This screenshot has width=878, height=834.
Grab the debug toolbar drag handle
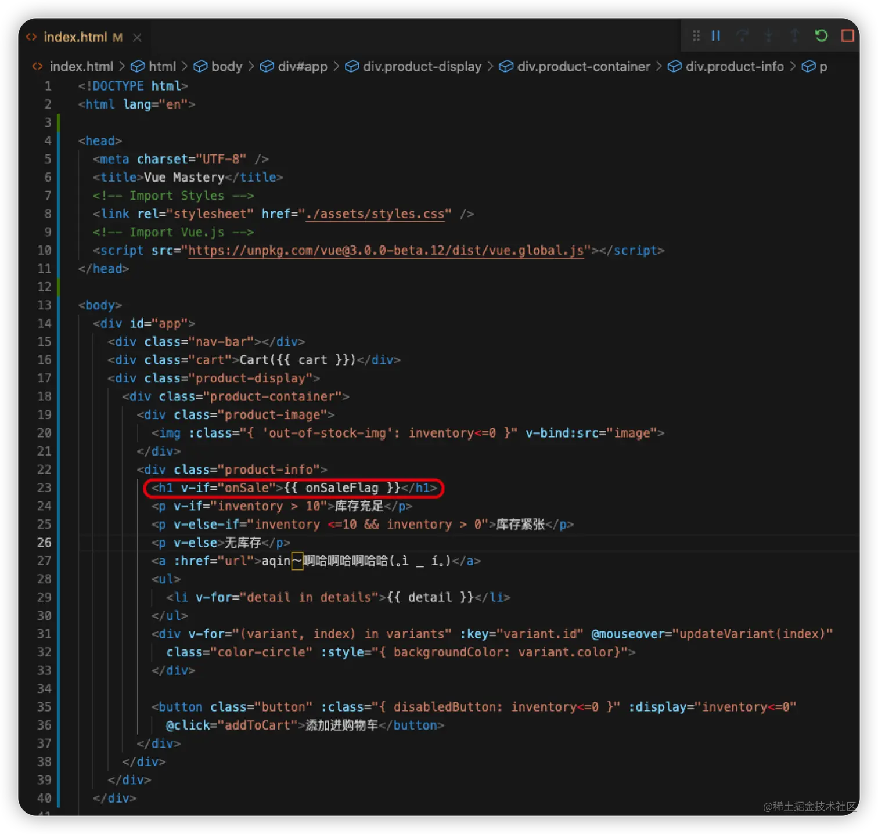pyautogui.click(x=696, y=36)
